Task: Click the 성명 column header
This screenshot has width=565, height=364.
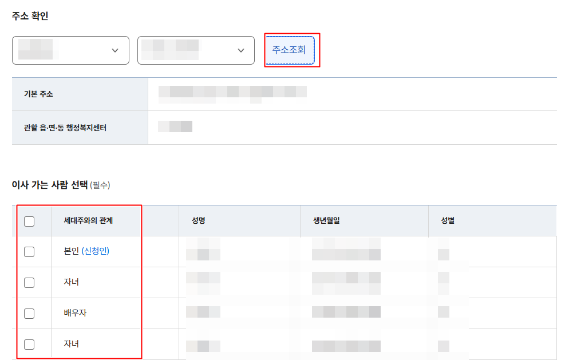Action: coord(199,221)
